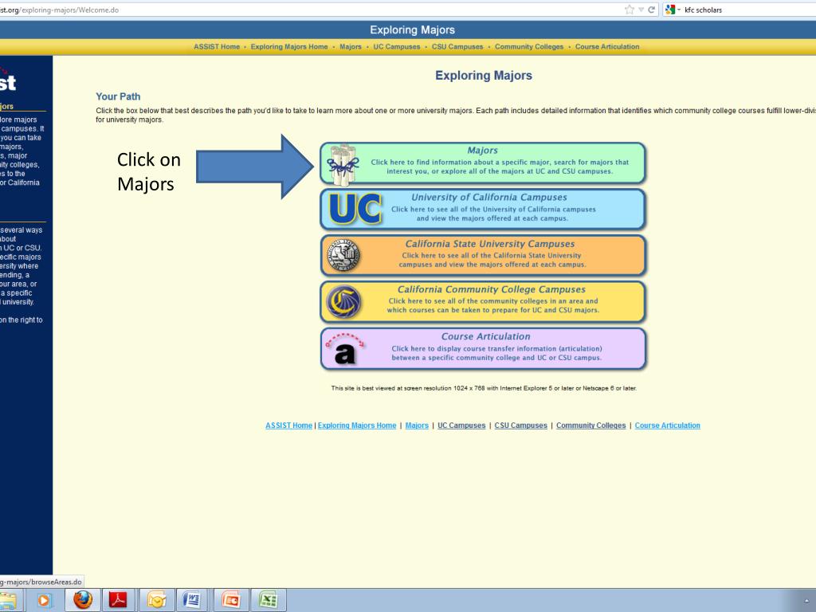This screenshot has width=816, height=612.
Task: Follow the footer UC Campuses link
Action: tap(461, 426)
